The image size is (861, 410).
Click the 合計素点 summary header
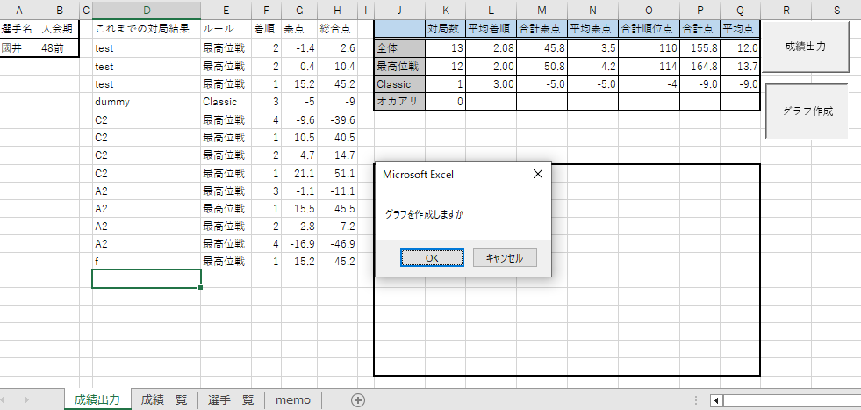click(542, 29)
